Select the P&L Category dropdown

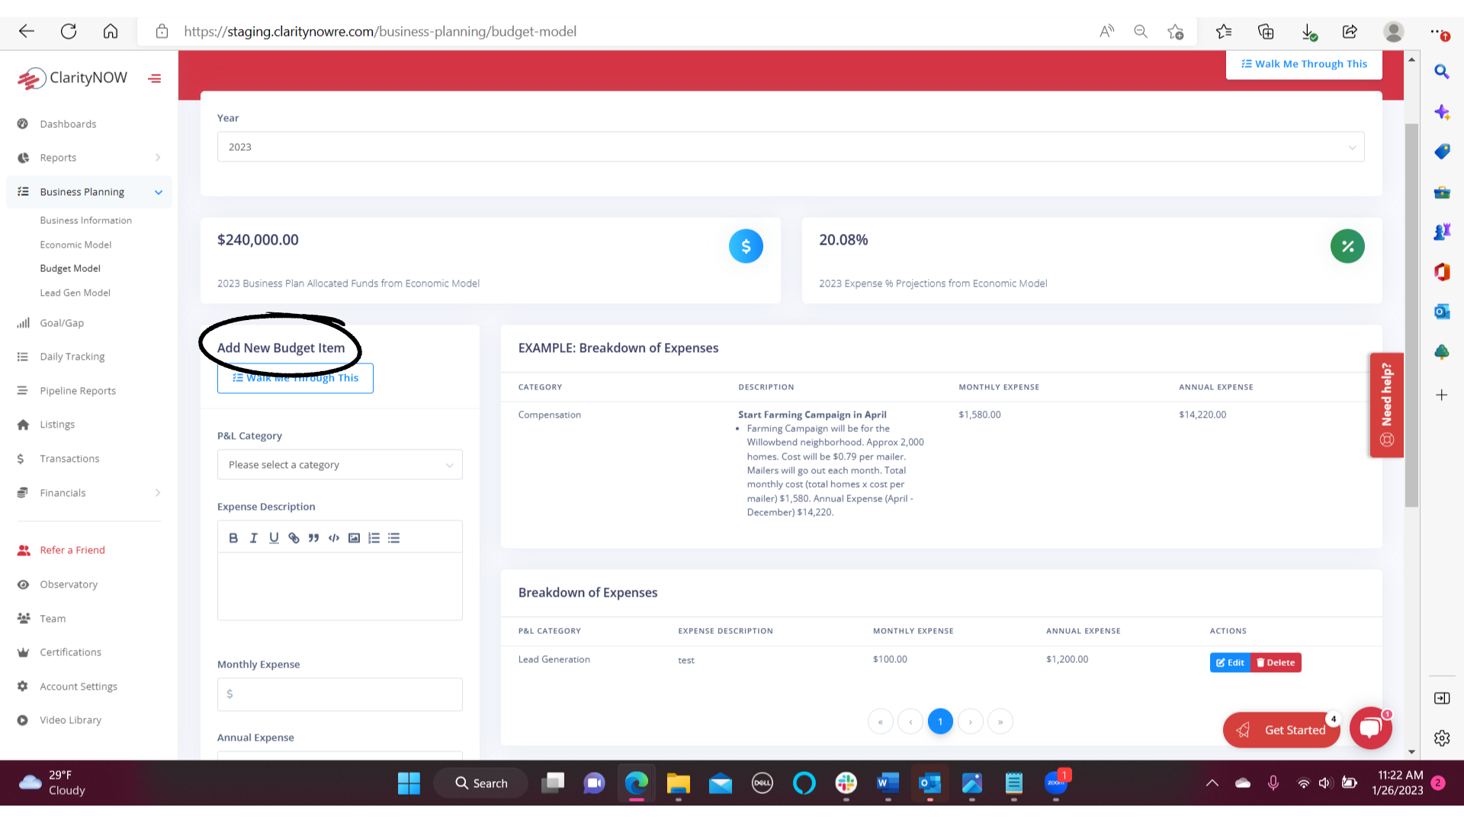(340, 464)
